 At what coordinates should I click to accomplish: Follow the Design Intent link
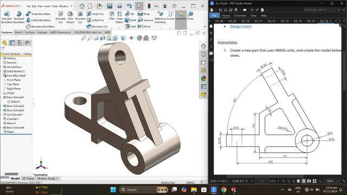point(241,27)
